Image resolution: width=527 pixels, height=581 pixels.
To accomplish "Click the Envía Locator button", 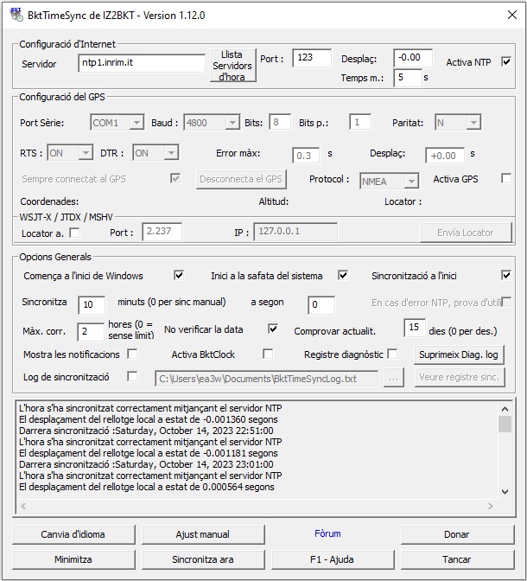I will (x=466, y=233).
